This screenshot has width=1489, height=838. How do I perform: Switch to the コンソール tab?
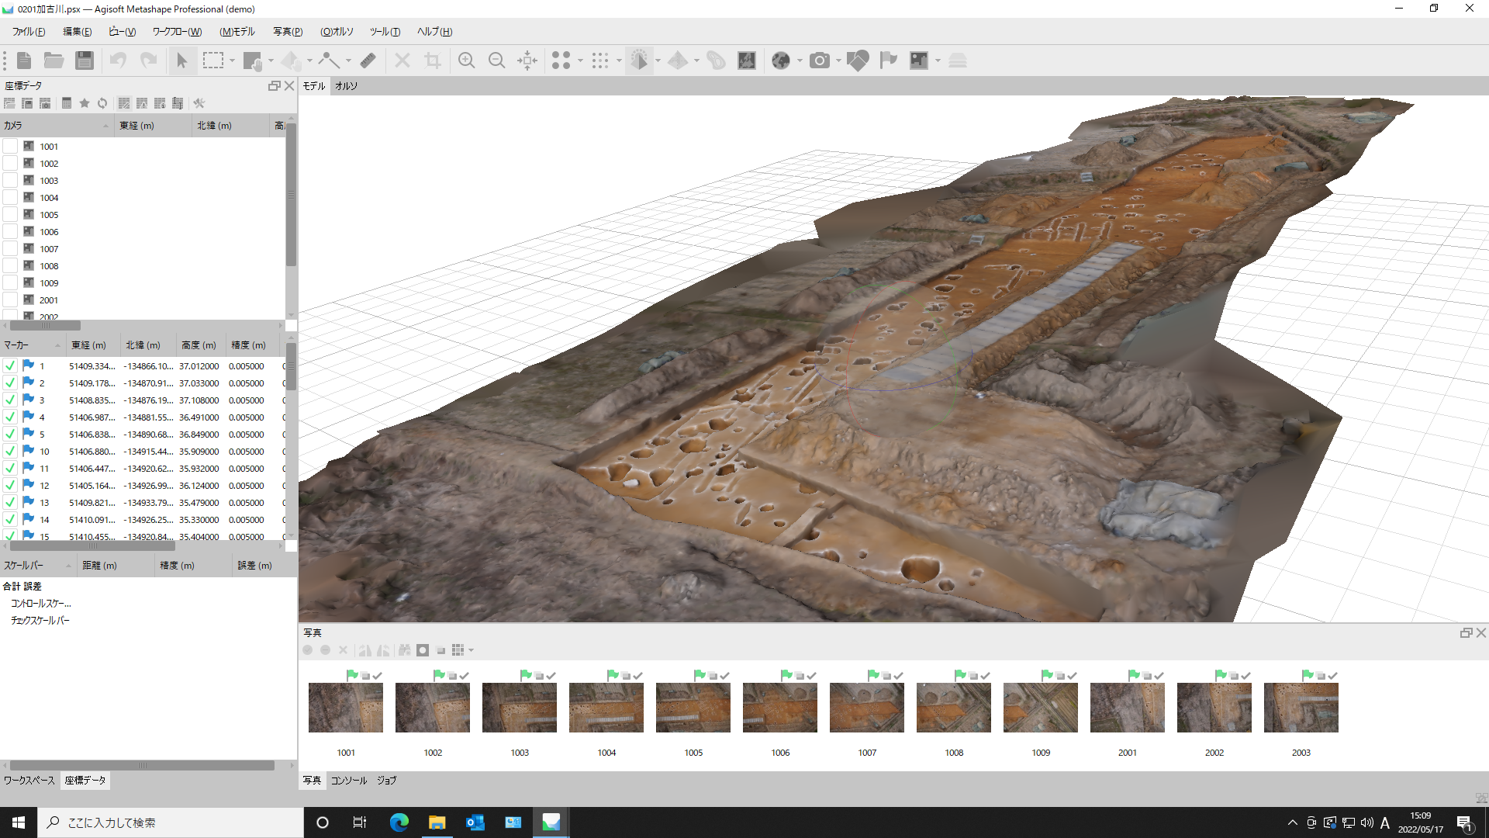pyautogui.click(x=349, y=781)
